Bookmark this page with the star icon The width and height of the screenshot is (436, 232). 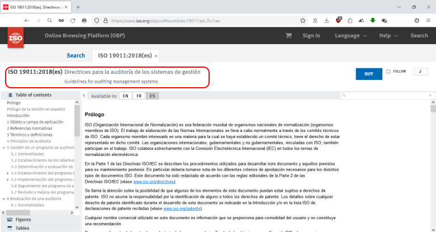[303, 21]
